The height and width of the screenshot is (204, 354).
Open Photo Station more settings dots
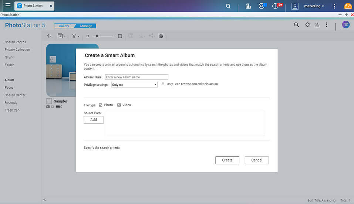pyautogui.click(x=327, y=25)
